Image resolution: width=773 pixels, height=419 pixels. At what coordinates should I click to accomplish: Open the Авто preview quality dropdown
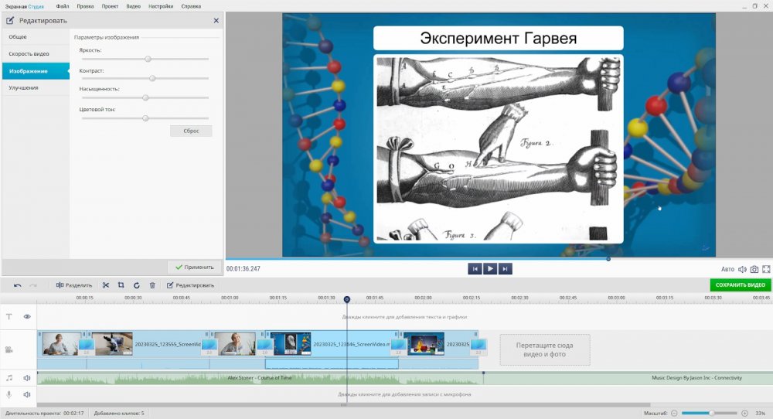(x=727, y=269)
